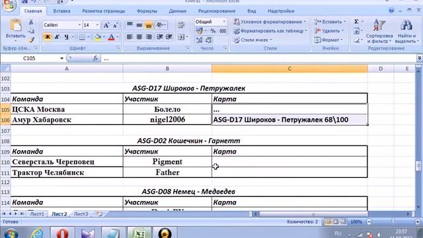Viewport: 423px width, 238px height.
Task: Click the merge and center icon
Action: [x=181, y=37]
